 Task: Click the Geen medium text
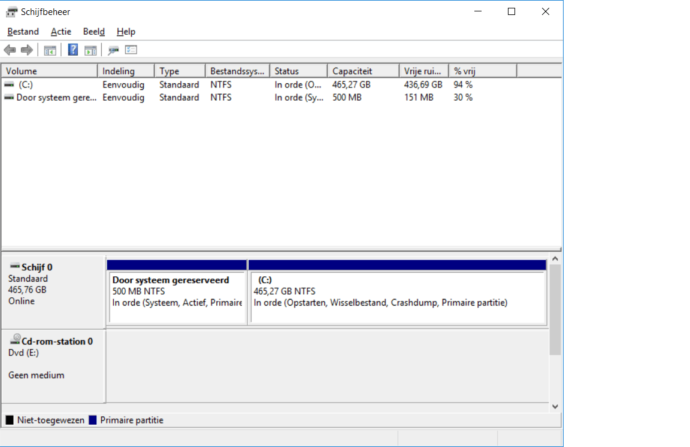tap(36, 375)
